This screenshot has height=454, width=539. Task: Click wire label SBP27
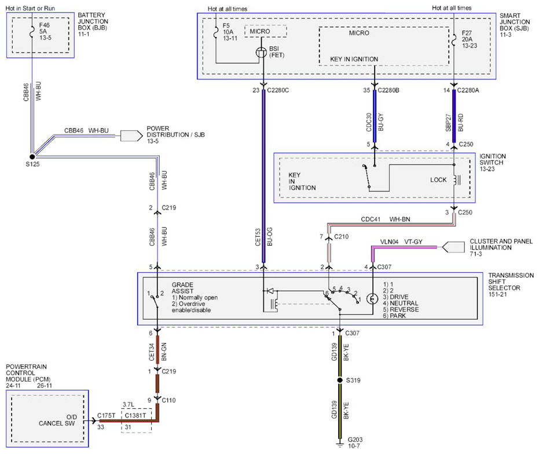[448, 123]
